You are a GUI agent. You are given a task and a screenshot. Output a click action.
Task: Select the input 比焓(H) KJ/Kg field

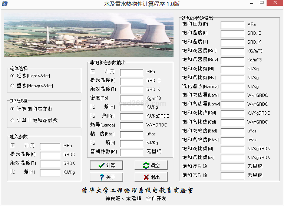[x=50, y=173]
